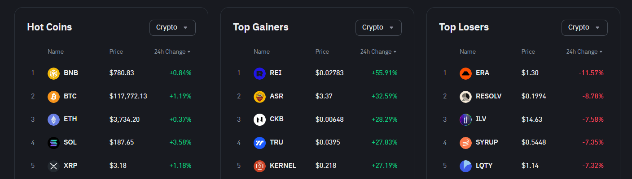Click the Bitcoin BTC icon

pyautogui.click(x=53, y=96)
